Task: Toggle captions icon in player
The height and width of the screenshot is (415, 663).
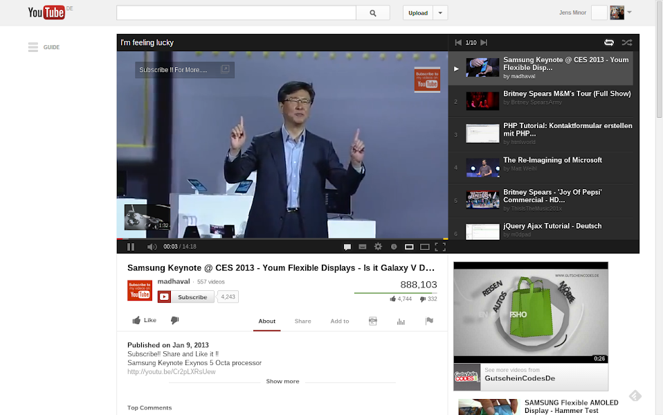Action: click(363, 247)
